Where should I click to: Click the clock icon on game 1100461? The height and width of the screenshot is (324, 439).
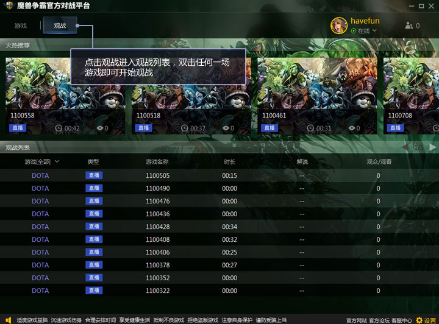[x=310, y=129]
